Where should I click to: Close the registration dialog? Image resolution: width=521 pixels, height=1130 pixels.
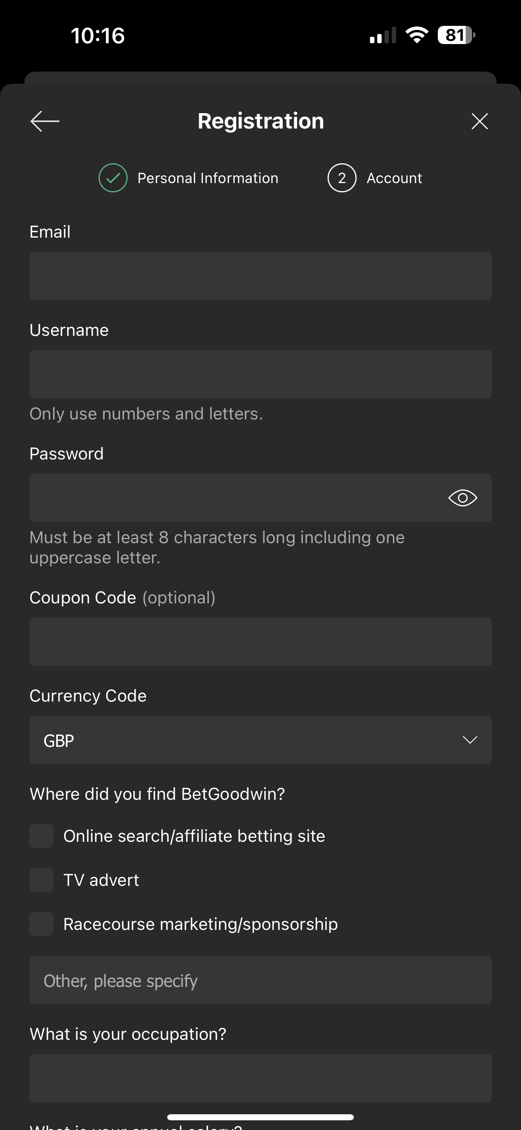479,121
